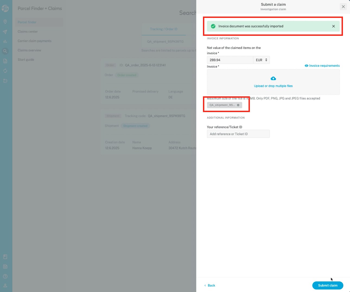Open Claims overview
The height and width of the screenshot is (292, 350).
click(x=29, y=50)
